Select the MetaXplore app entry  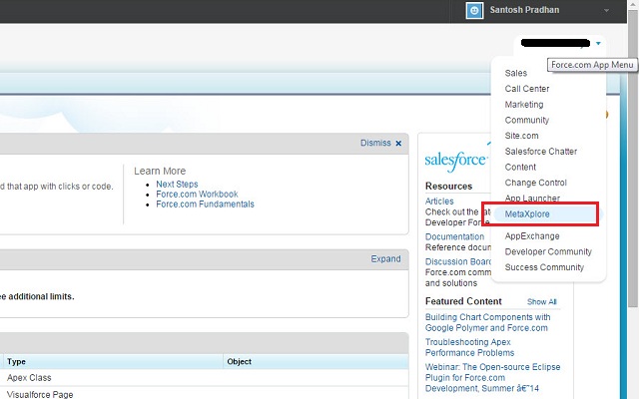click(527, 214)
